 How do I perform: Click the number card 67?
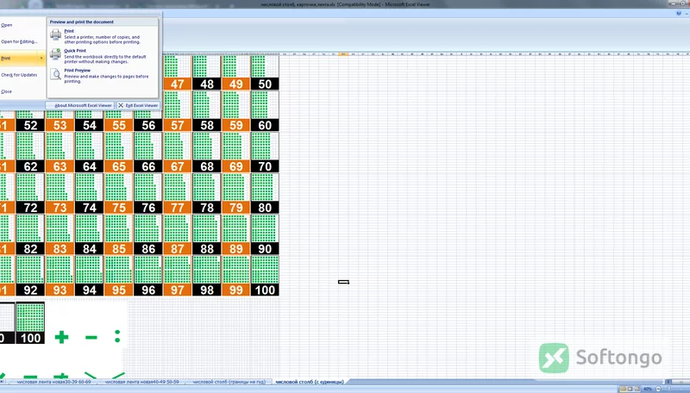[178, 153]
